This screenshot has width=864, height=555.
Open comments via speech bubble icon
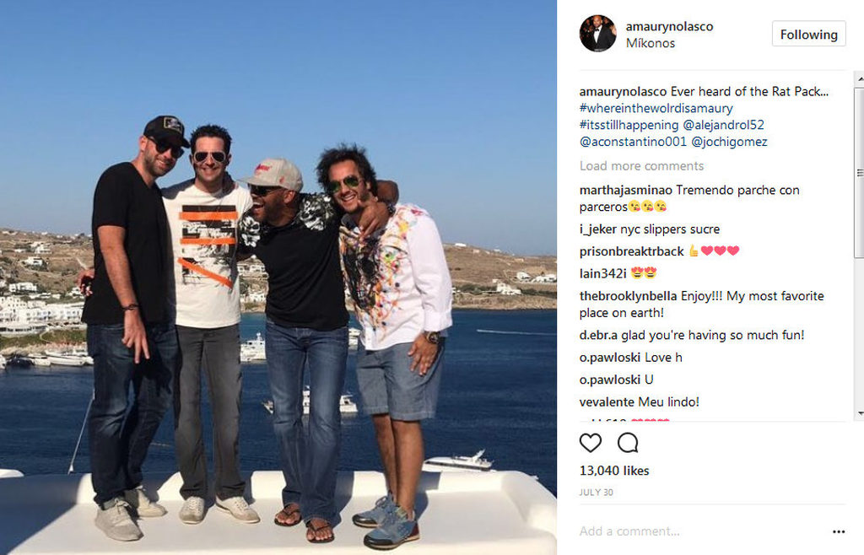coord(628,443)
